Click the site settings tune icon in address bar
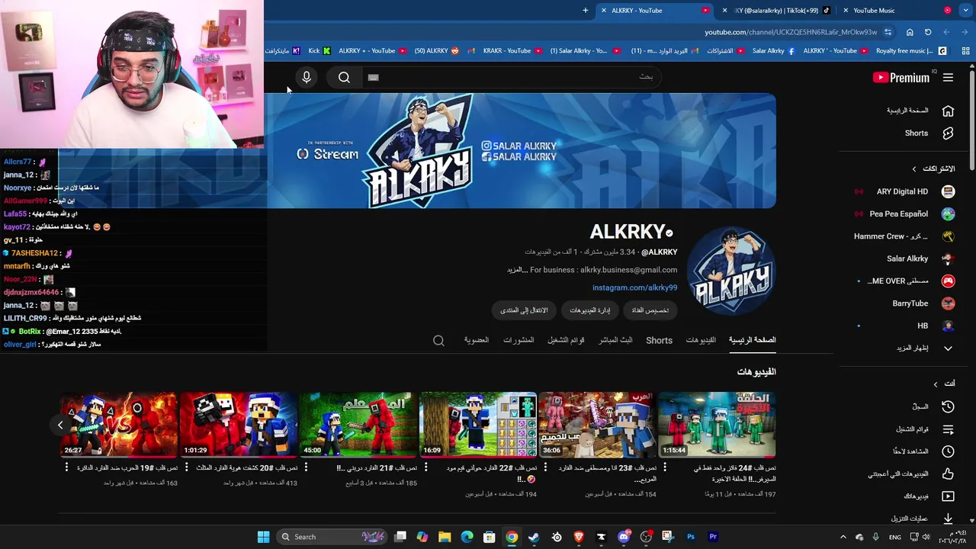 [x=888, y=32]
